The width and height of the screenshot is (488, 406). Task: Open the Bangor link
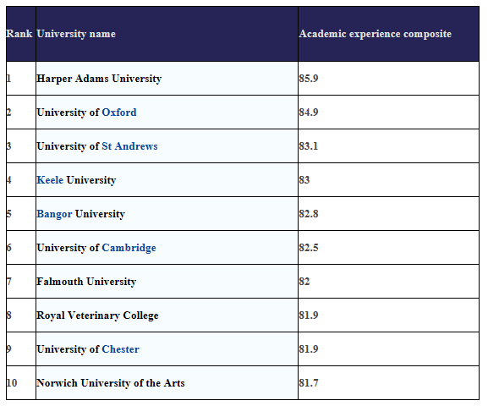(x=54, y=214)
